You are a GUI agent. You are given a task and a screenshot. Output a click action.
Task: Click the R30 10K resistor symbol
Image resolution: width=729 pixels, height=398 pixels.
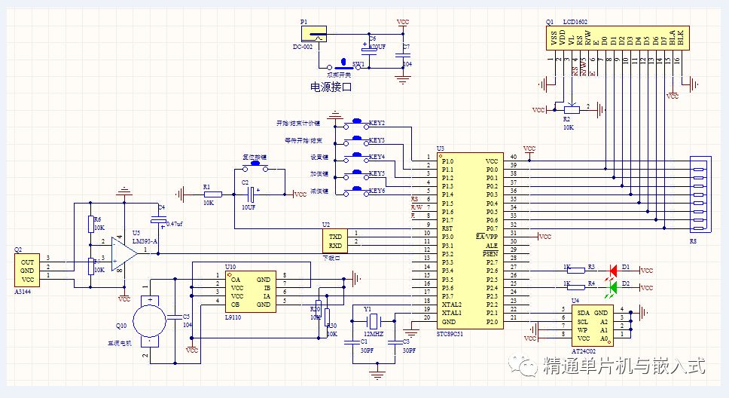[328, 318]
